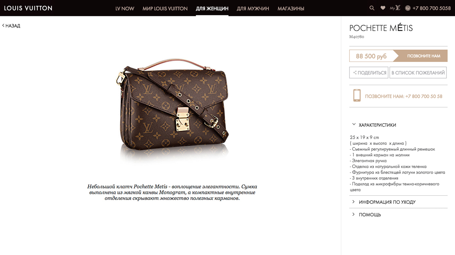455x255 pixels.
Task: Click the share icon in ПОДЕЛИТЬСЯ
Action: pyautogui.click(x=355, y=73)
